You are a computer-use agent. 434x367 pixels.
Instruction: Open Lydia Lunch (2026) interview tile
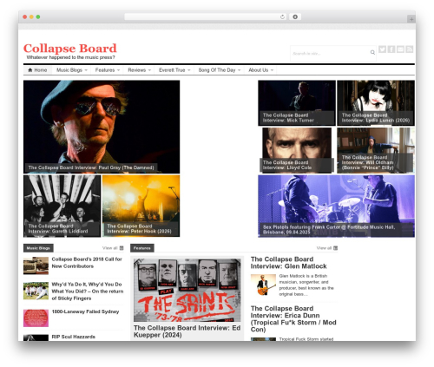pos(376,103)
